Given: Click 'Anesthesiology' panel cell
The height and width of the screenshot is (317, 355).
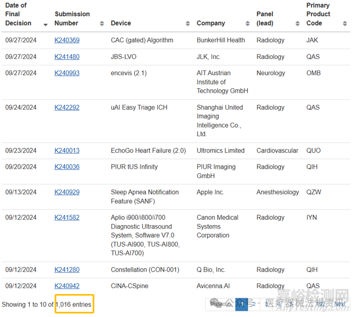Looking at the screenshot, I should pos(278,193).
